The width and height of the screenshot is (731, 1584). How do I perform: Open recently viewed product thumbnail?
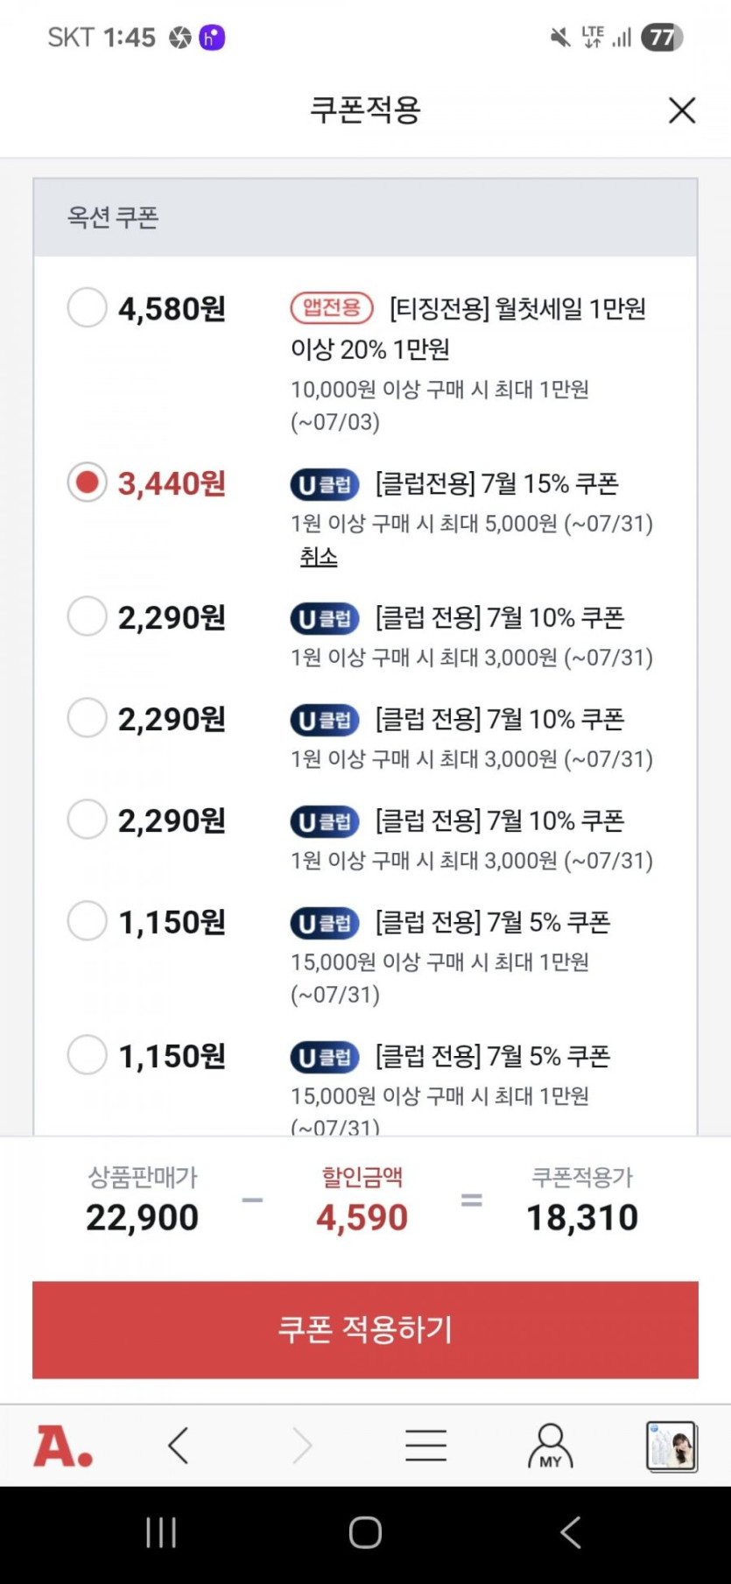coord(671,1446)
